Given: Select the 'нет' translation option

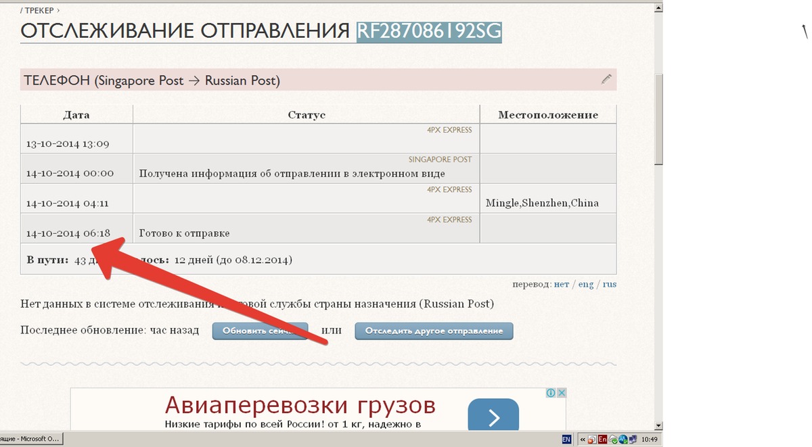Looking at the screenshot, I should 561,285.
